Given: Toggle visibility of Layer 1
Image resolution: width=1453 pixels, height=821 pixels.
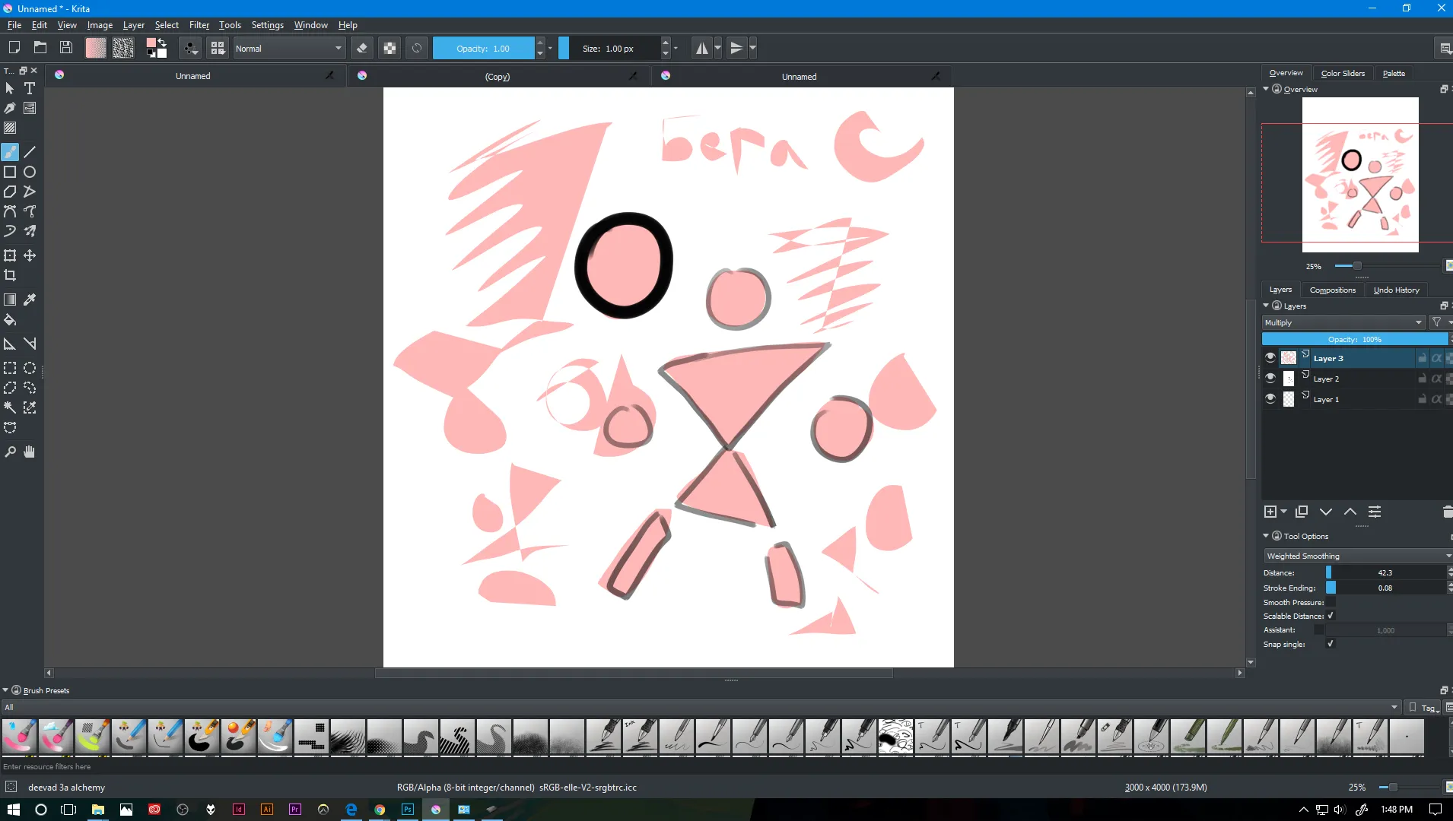Looking at the screenshot, I should pyautogui.click(x=1270, y=398).
